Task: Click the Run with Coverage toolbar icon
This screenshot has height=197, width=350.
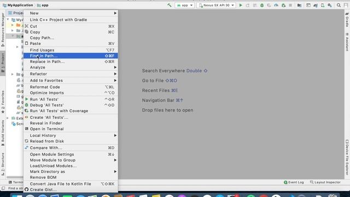Action: pyautogui.click(x=269, y=5)
